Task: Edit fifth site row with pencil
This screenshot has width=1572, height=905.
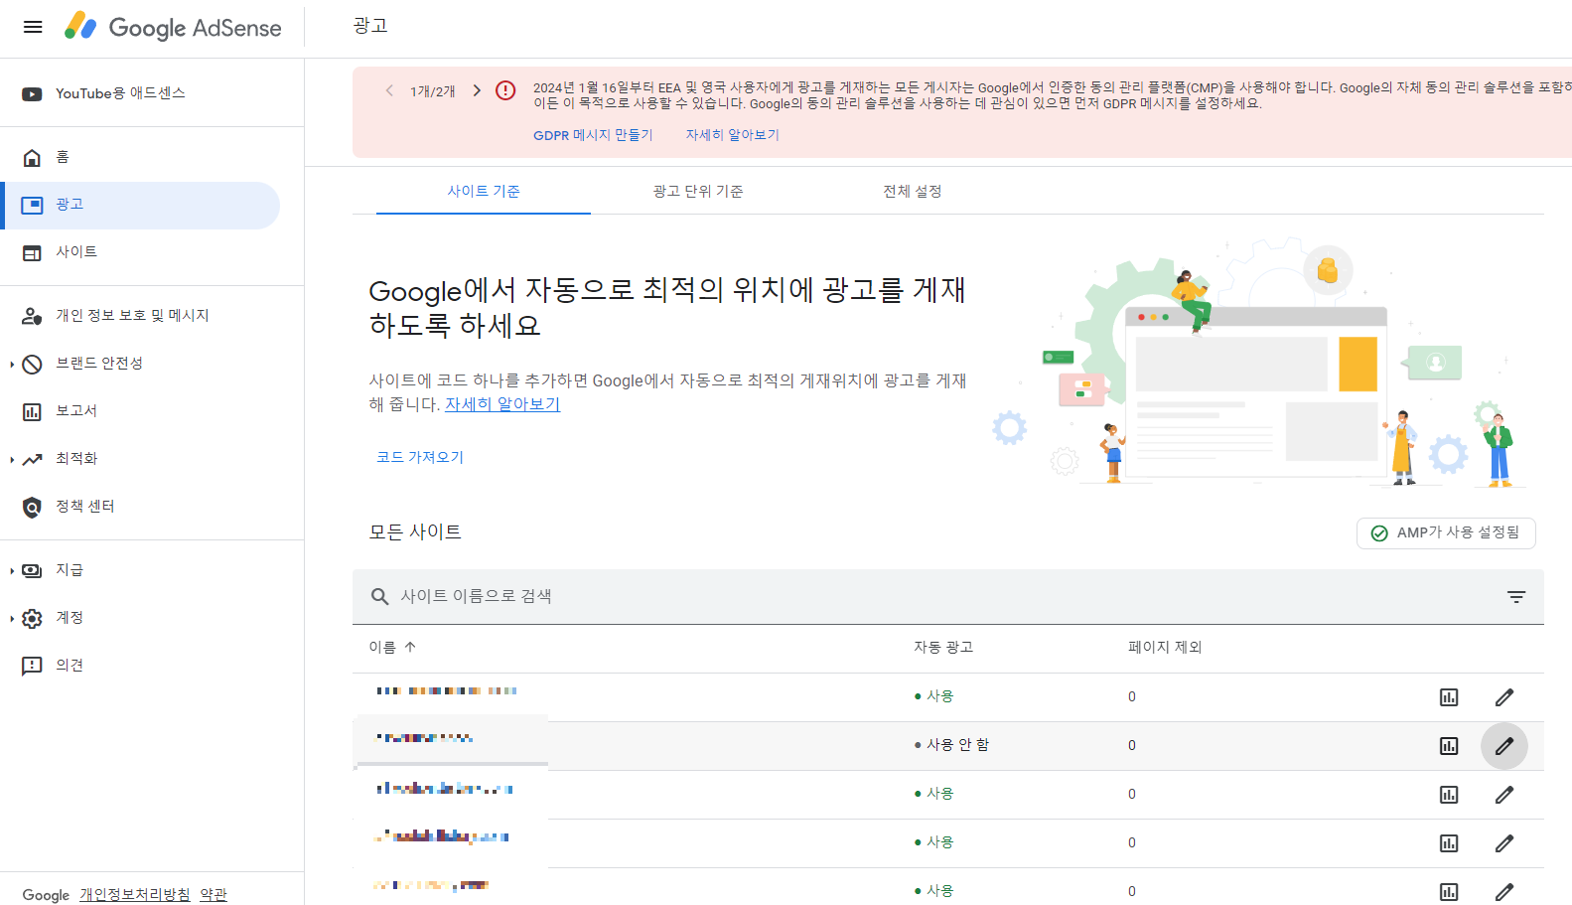Action: (x=1504, y=892)
